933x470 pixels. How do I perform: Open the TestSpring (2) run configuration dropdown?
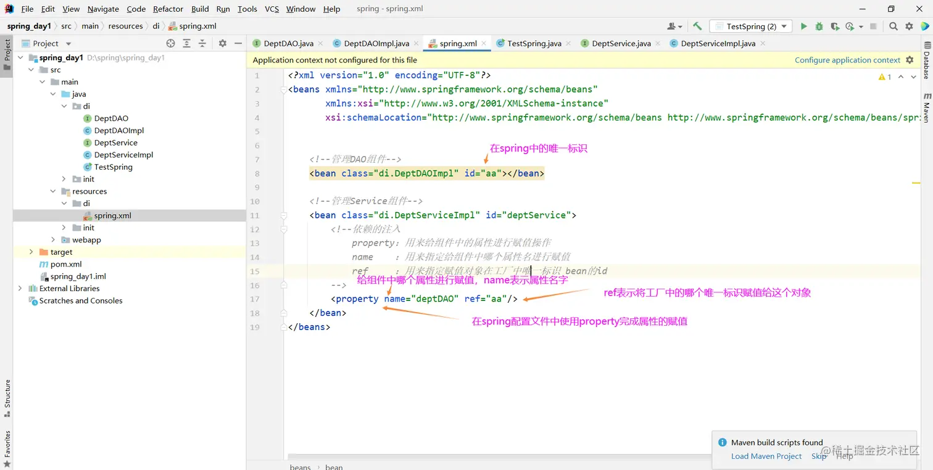click(x=750, y=27)
